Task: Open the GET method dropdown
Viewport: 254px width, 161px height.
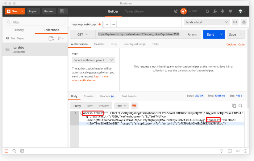Action: (83, 34)
